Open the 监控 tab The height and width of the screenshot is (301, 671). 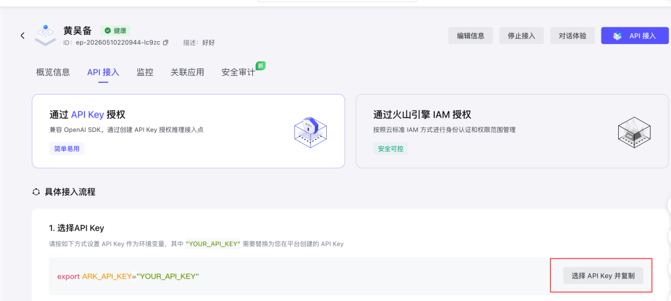pyautogui.click(x=145, y=72)
